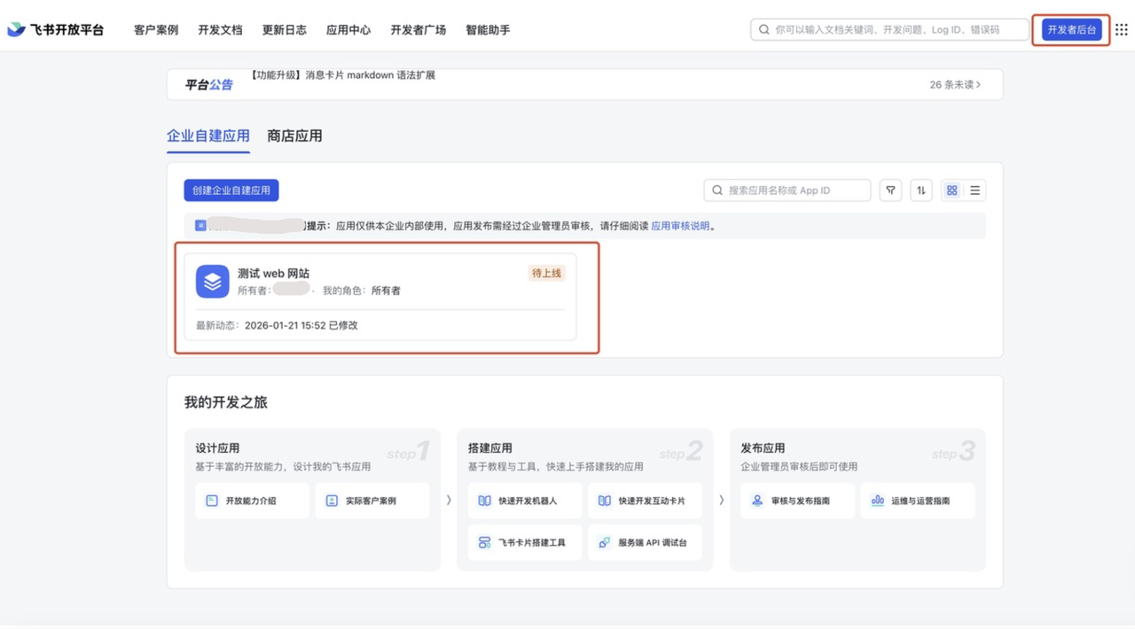1135x629 pixels.
Task: Open the 应用审核说明 link
Action: pyautogui.click(x=680, y=226)
